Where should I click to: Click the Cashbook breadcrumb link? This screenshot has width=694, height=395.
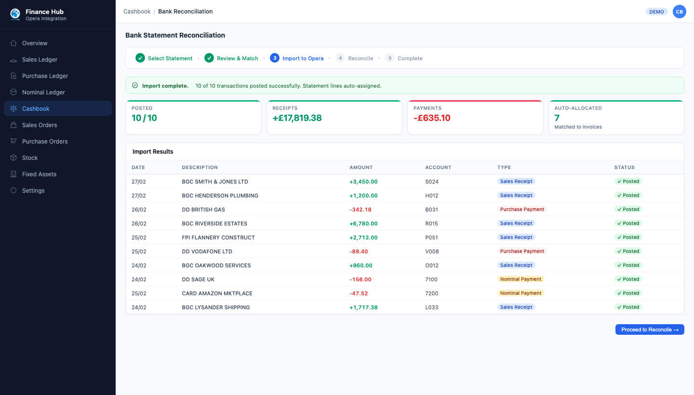[x=137, y=12]
